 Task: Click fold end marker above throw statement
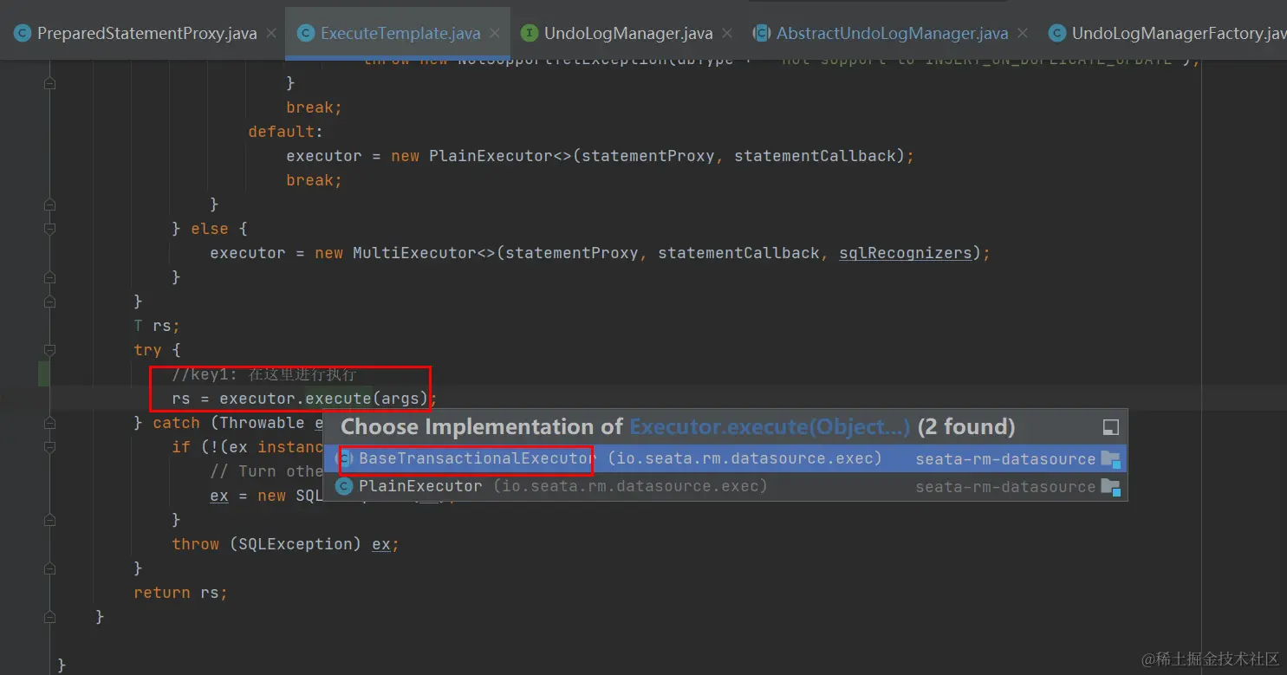49,520
